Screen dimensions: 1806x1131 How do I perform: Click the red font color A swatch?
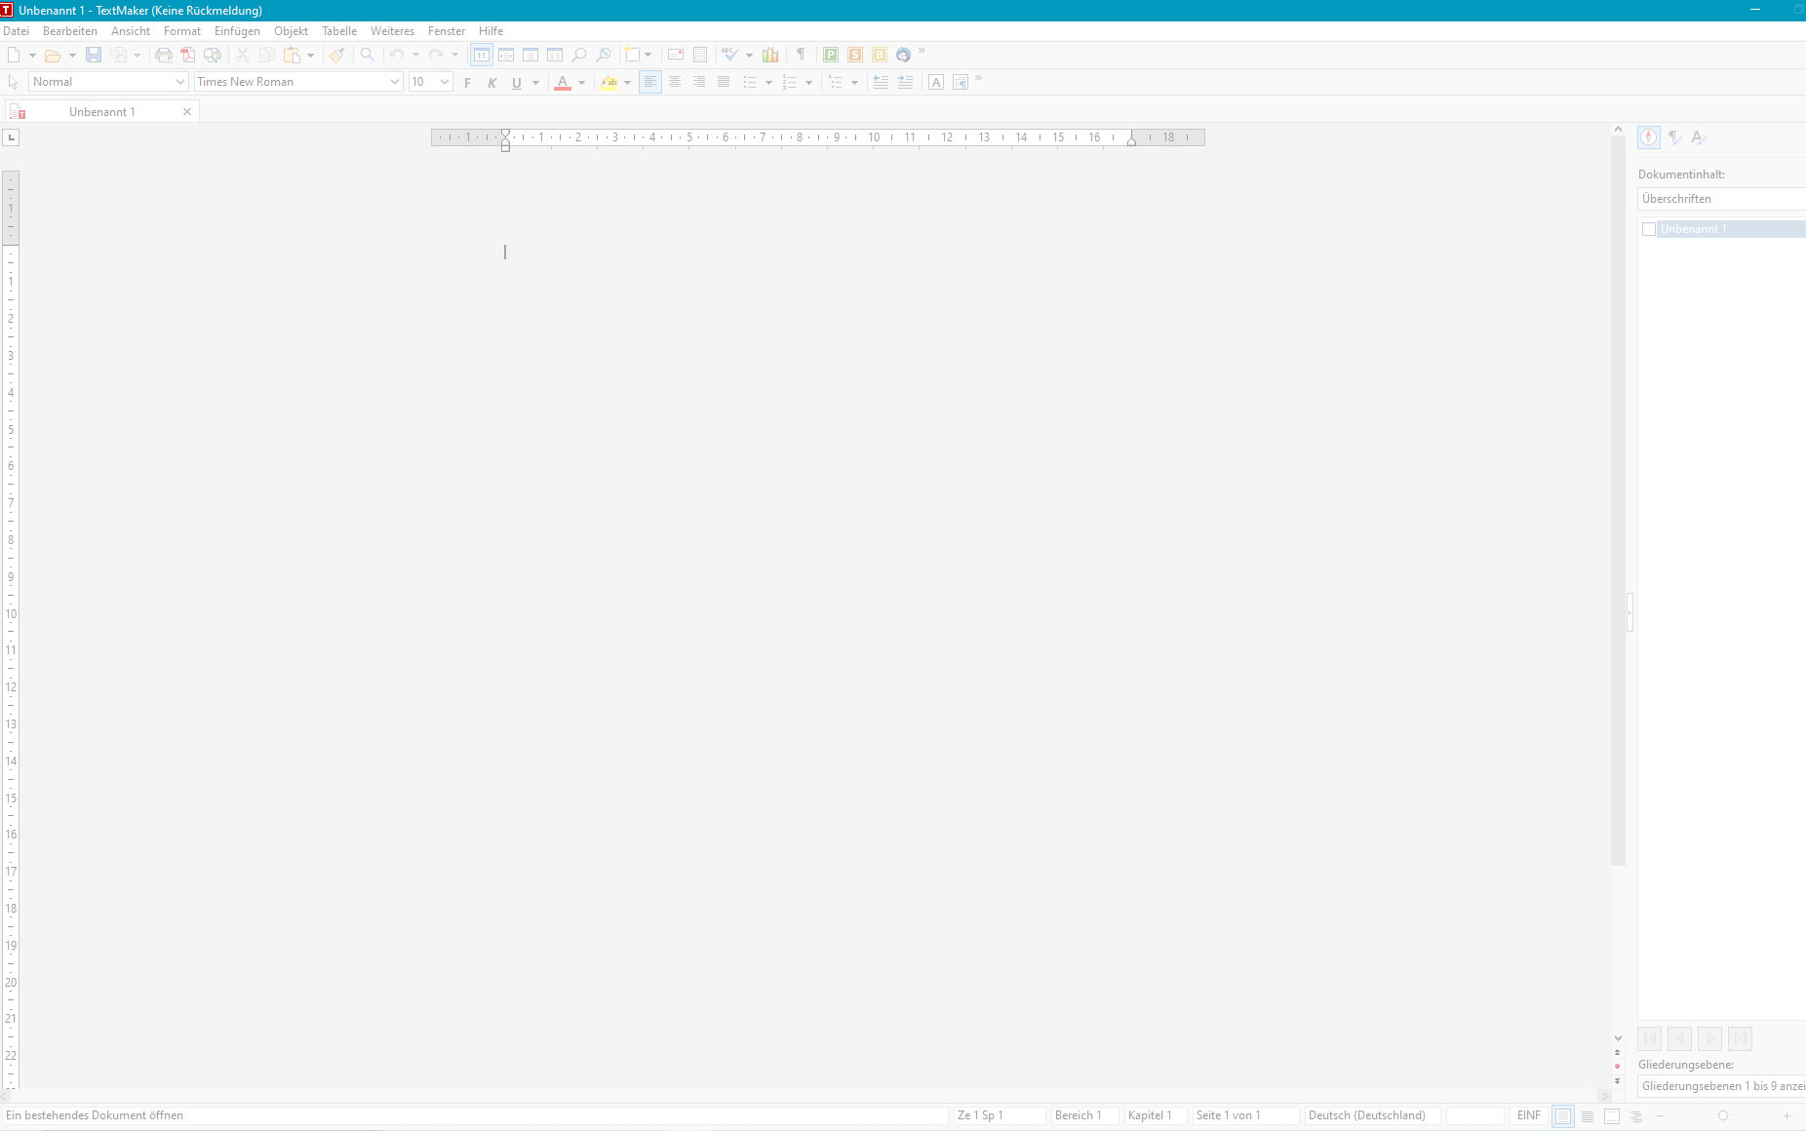point(563,82)
